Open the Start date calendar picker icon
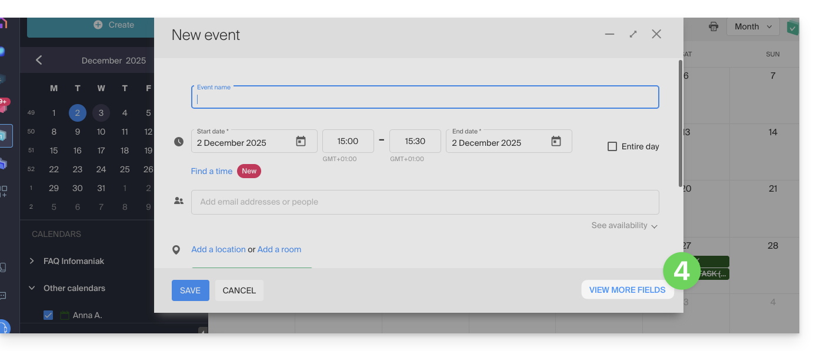Screen dimensions: 817x351 [x=301, y=142]
